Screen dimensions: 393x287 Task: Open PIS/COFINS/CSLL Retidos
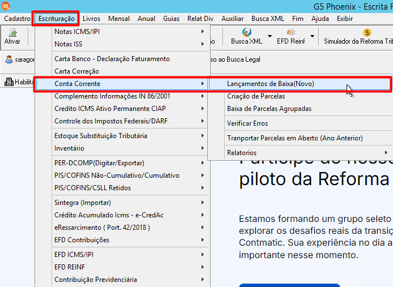coord(122,188)
